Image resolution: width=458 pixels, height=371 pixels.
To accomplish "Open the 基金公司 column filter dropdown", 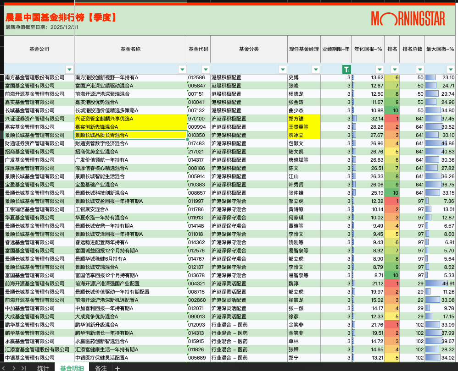I will point(69,69).
